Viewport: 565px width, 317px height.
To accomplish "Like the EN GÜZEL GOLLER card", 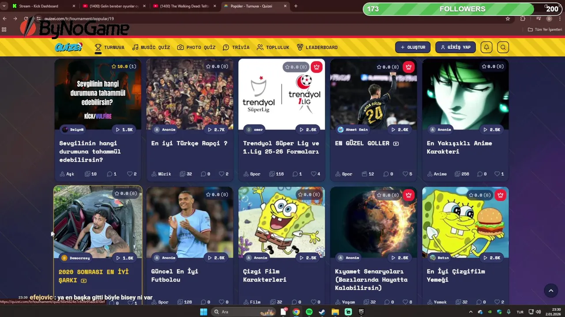I will pyautogui.click(x=405, y=174).
